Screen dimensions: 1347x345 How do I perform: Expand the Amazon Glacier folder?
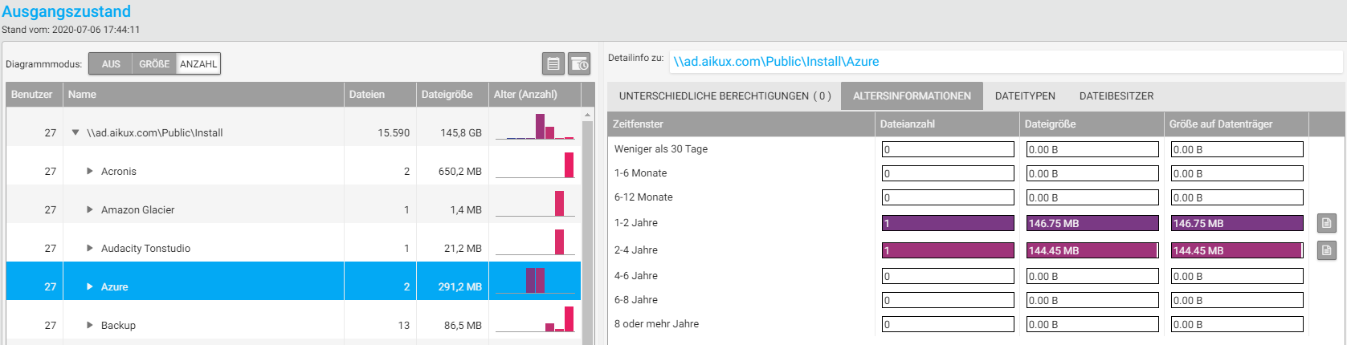tap(90, 209)
